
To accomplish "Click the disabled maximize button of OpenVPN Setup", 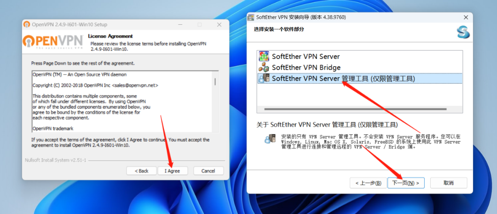I will (199, 25).
